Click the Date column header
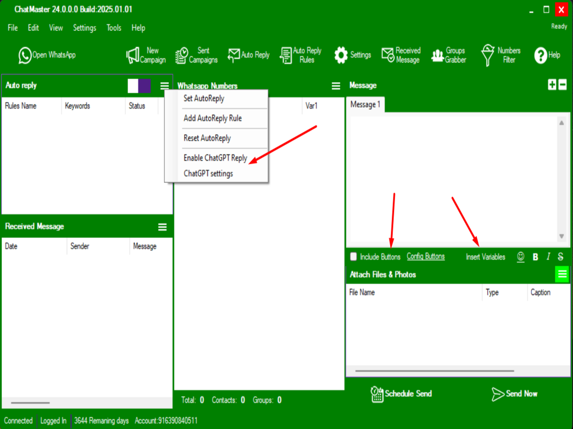The image size is (573, 429). coord(11,246)
